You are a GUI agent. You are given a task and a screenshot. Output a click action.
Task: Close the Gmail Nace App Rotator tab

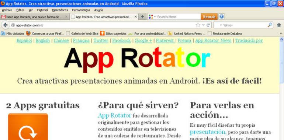(x=66, y=17)
